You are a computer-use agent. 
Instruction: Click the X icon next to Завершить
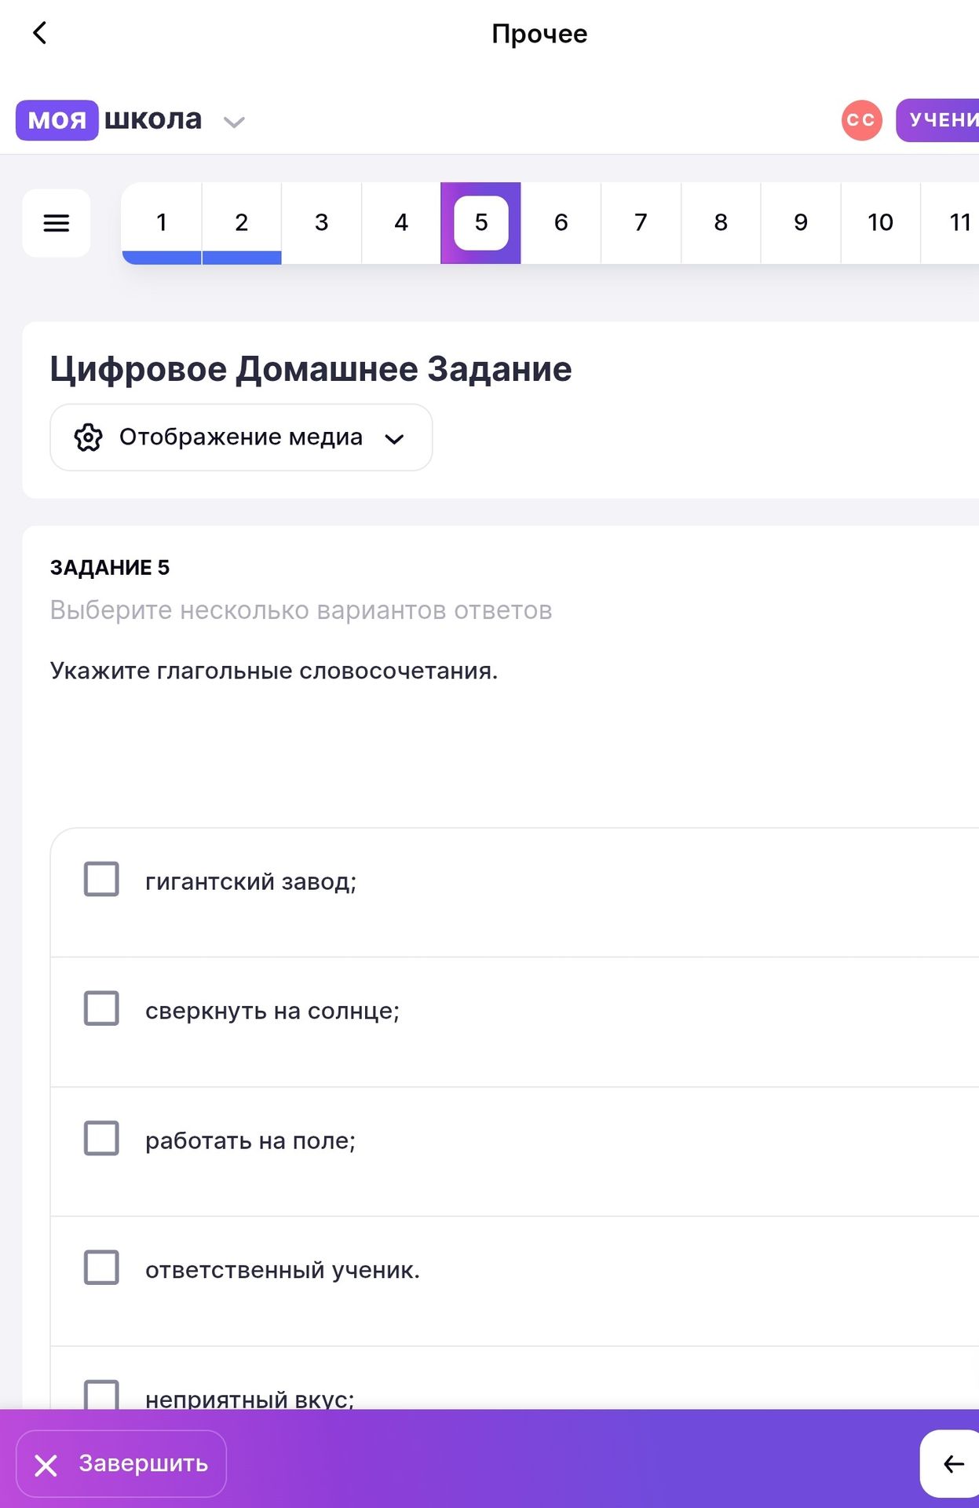click(46, 1465)
